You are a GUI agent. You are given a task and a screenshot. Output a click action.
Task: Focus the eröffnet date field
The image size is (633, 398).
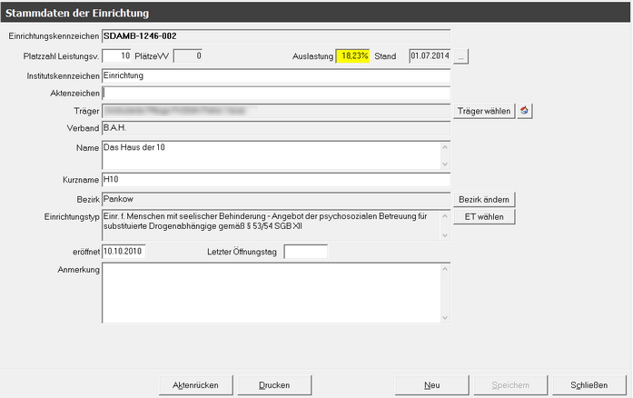(124, 251)
